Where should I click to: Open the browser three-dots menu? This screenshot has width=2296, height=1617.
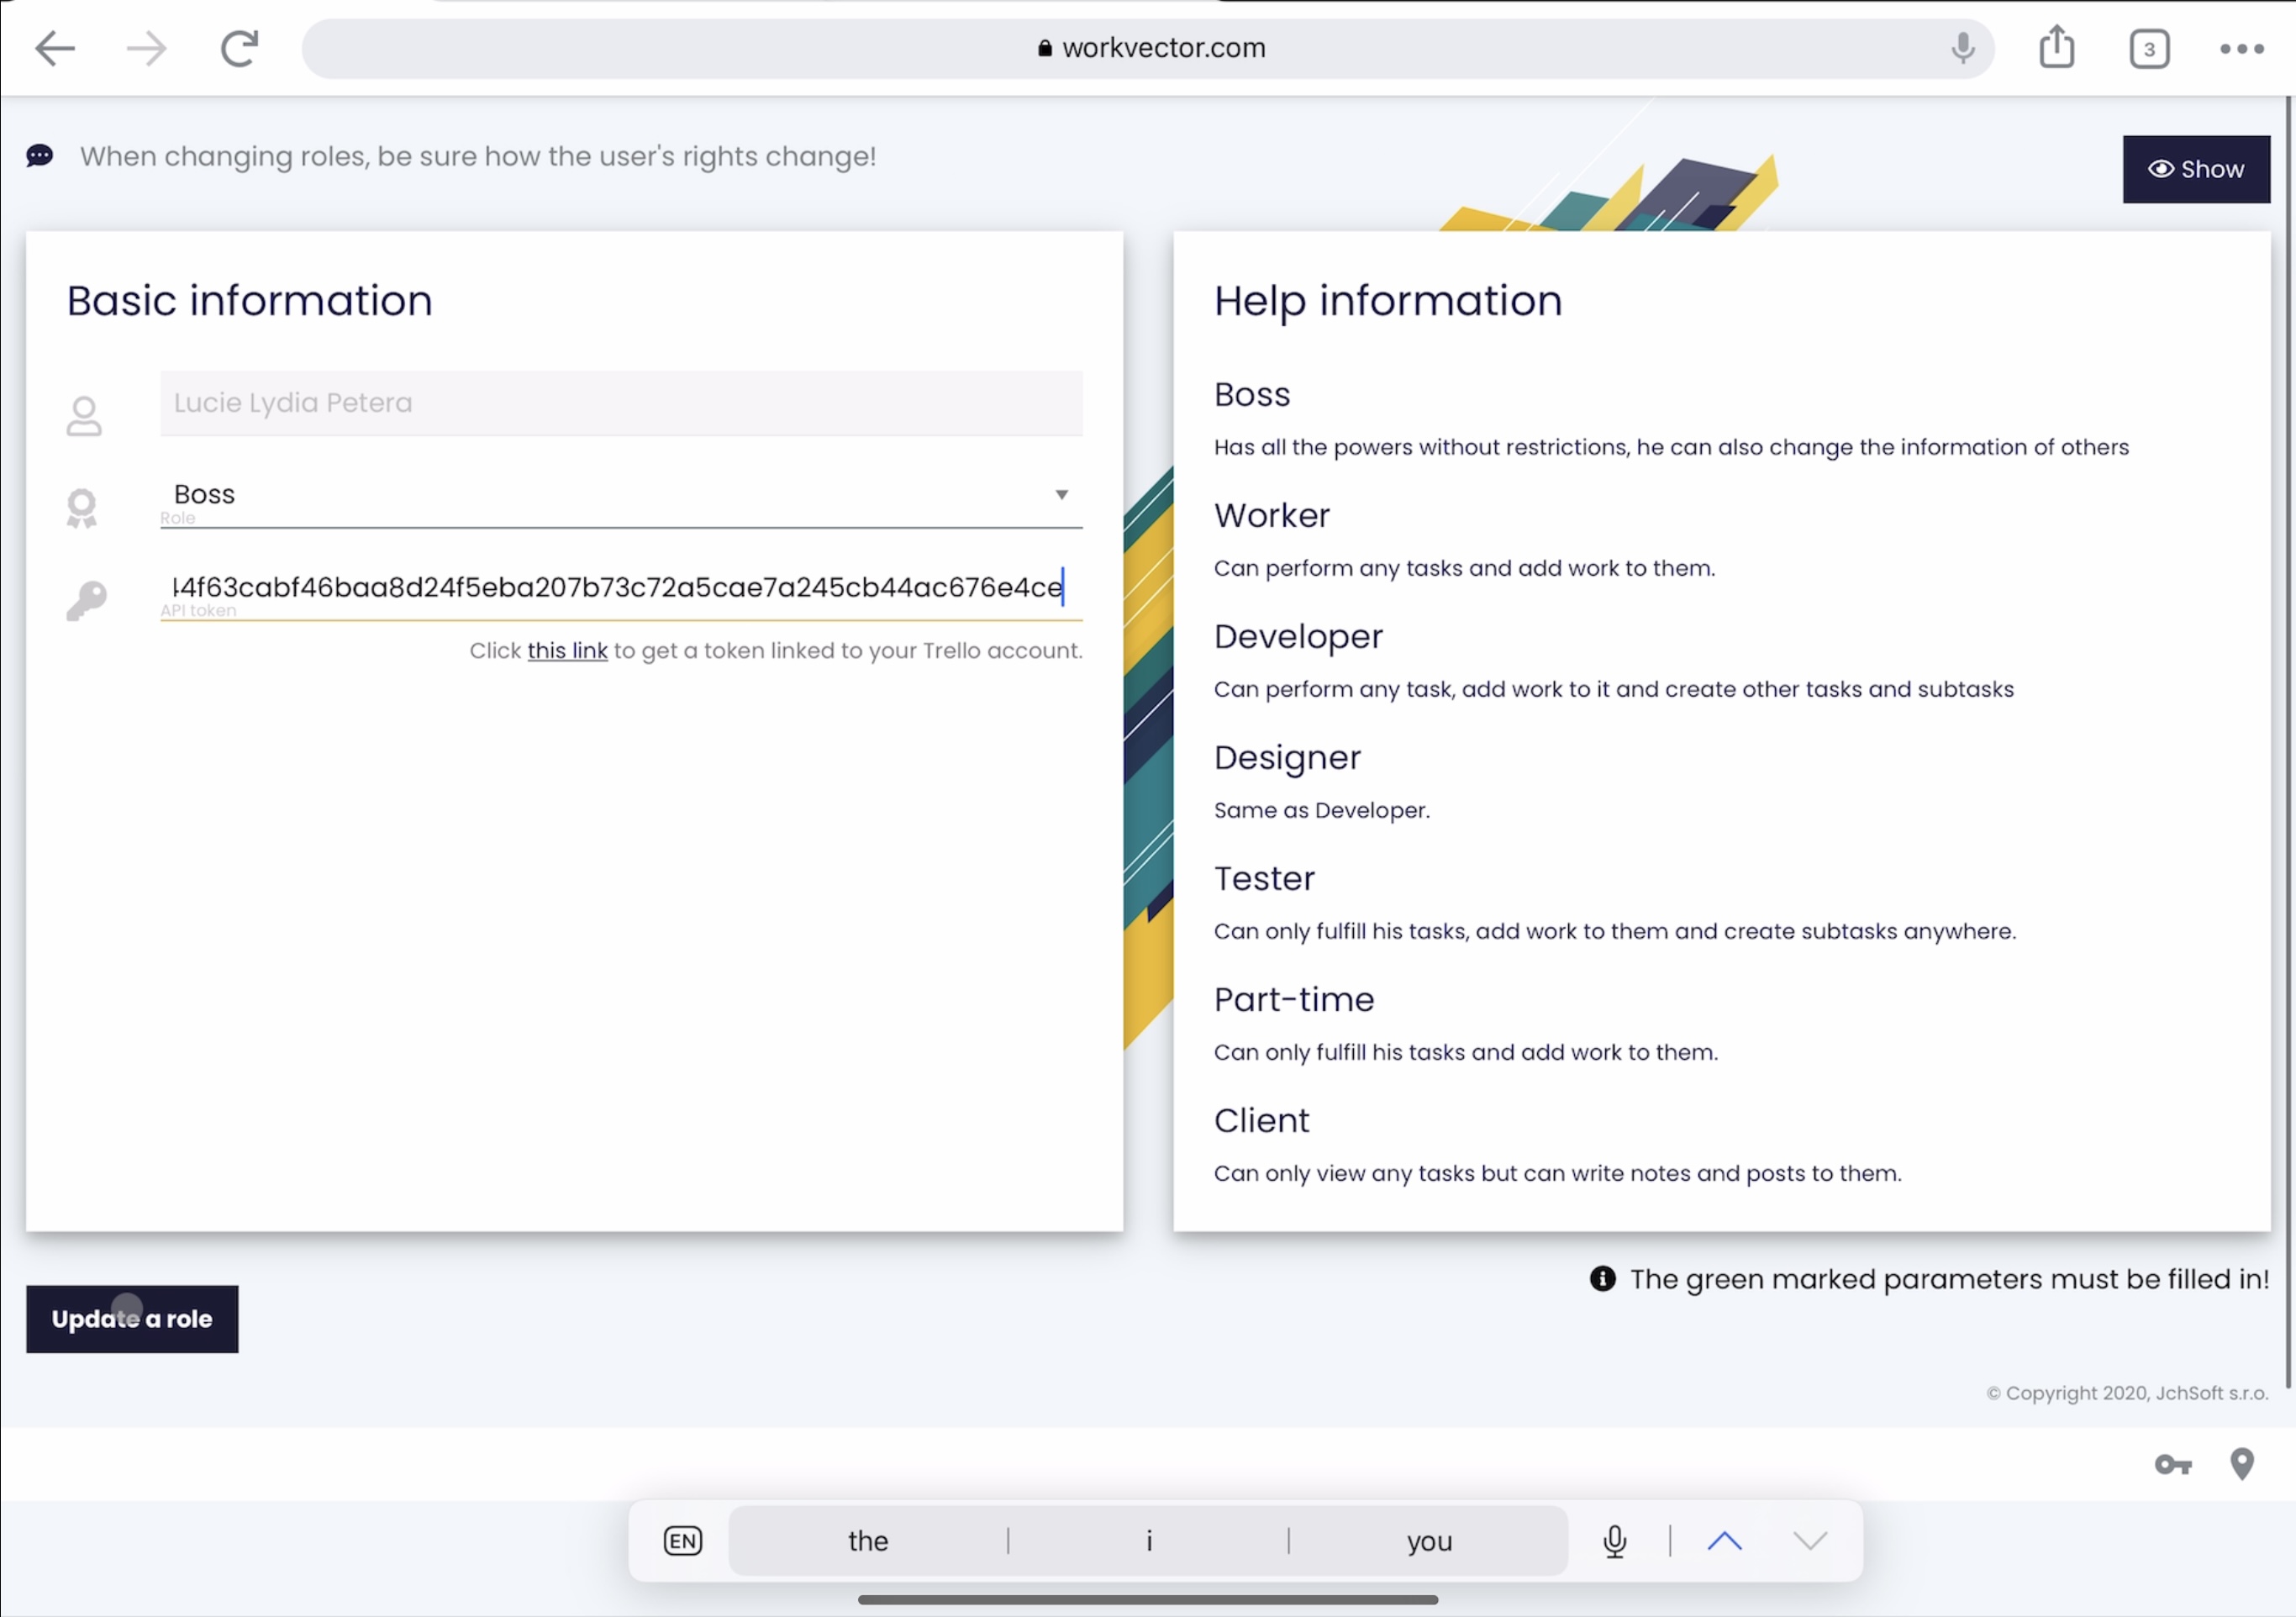(x=2241, y=48)
